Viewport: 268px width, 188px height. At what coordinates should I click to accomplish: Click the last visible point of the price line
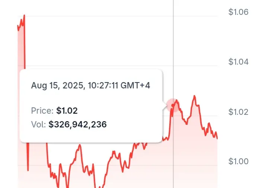(x=217, y=138)
